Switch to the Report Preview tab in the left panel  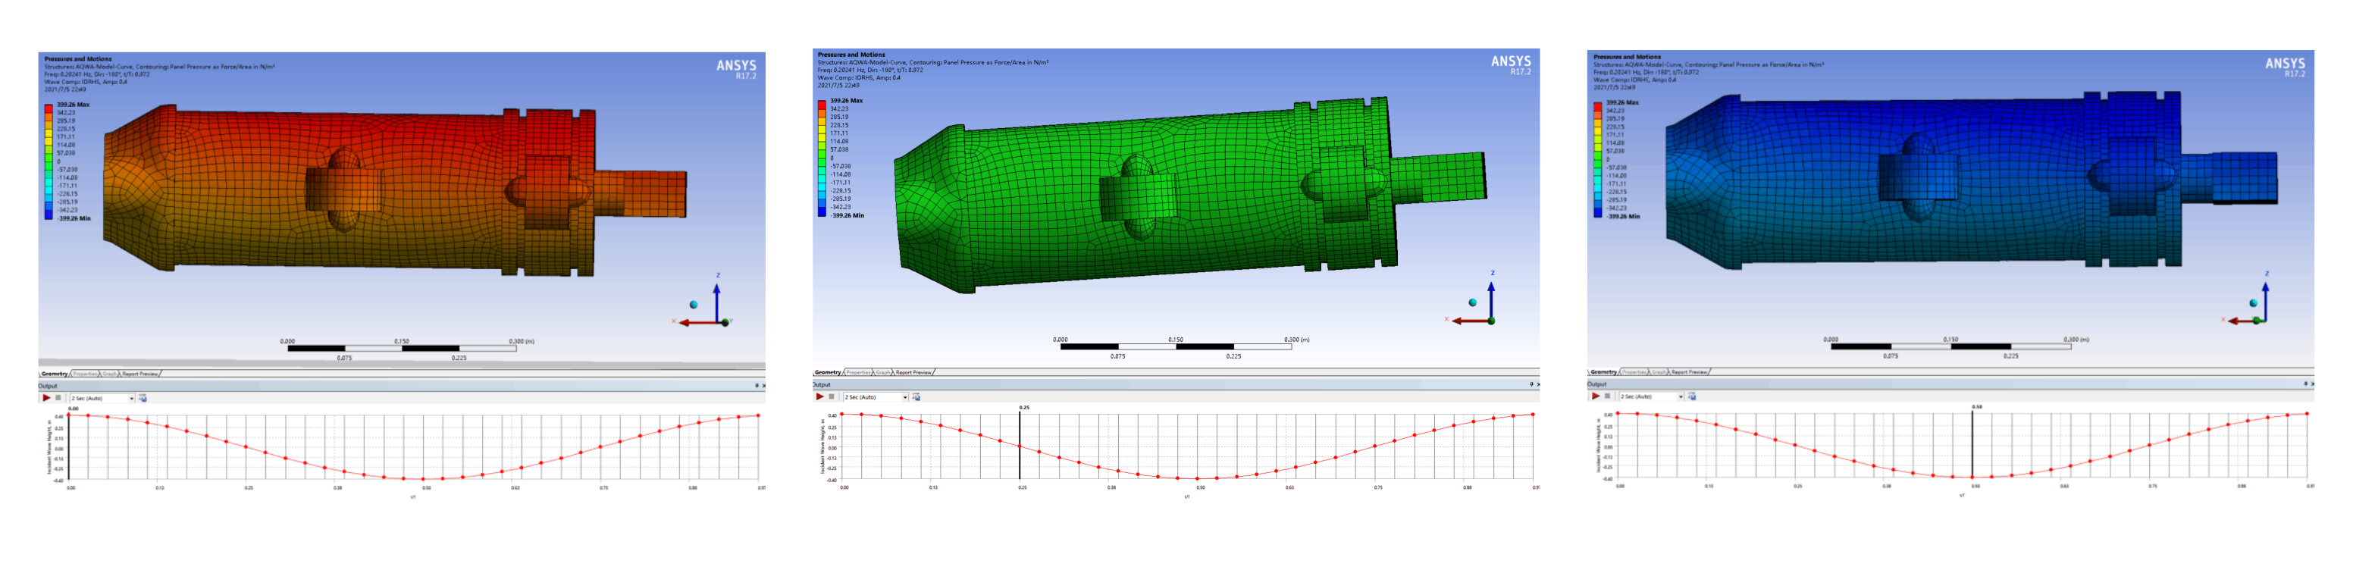pyautogui.click(x=141, y=374)
